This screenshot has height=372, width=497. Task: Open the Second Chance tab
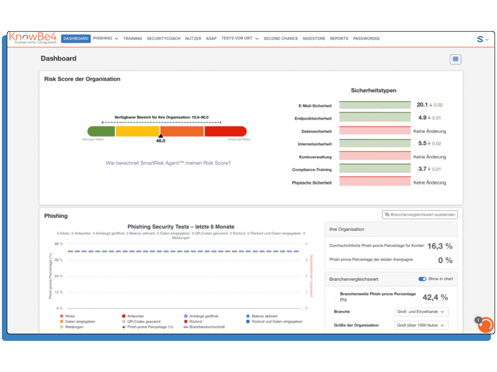281,39
